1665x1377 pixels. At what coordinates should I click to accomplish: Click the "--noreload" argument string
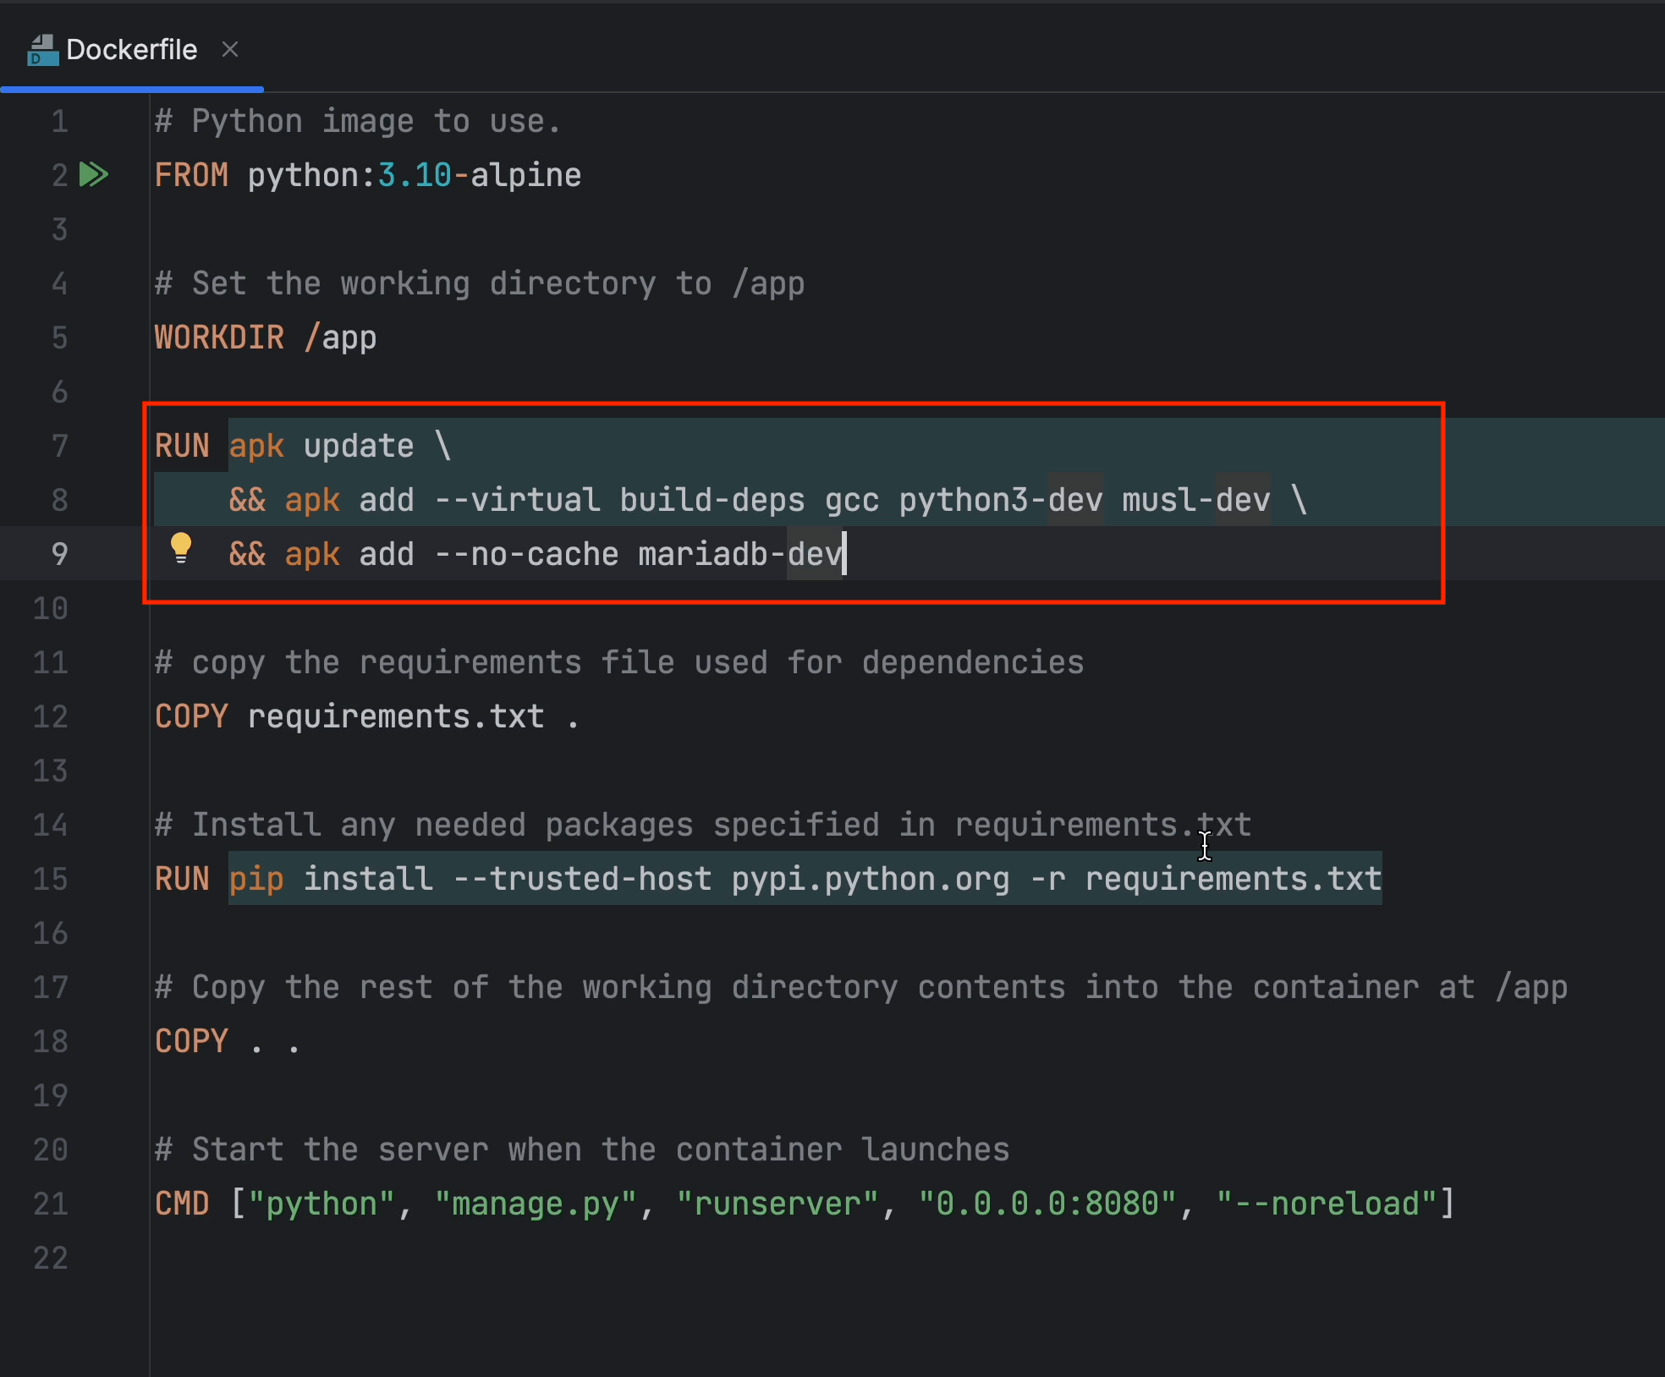(1327, 1204)
